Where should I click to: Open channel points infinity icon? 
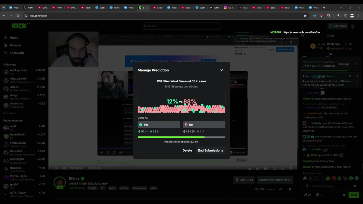click(x=307, y=195)
